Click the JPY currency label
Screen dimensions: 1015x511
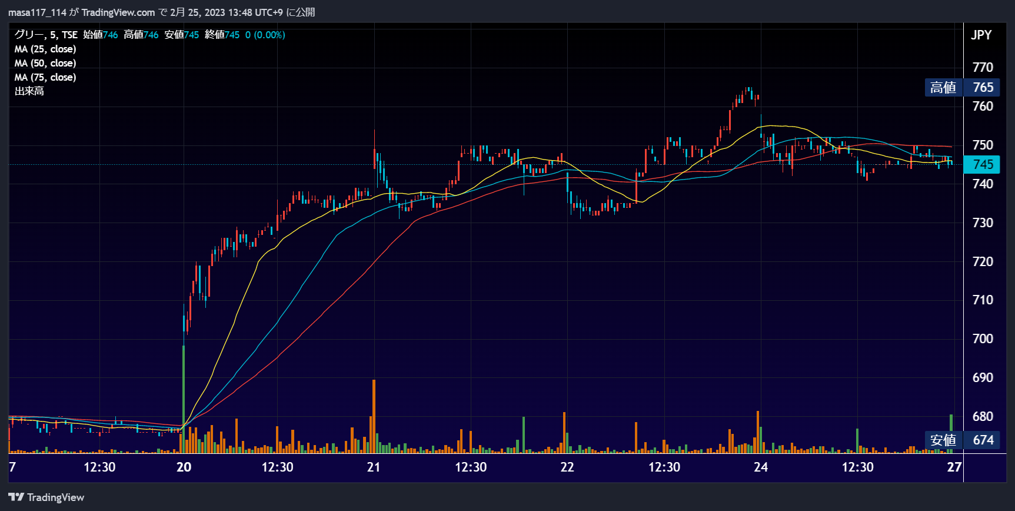pos(981,35)
